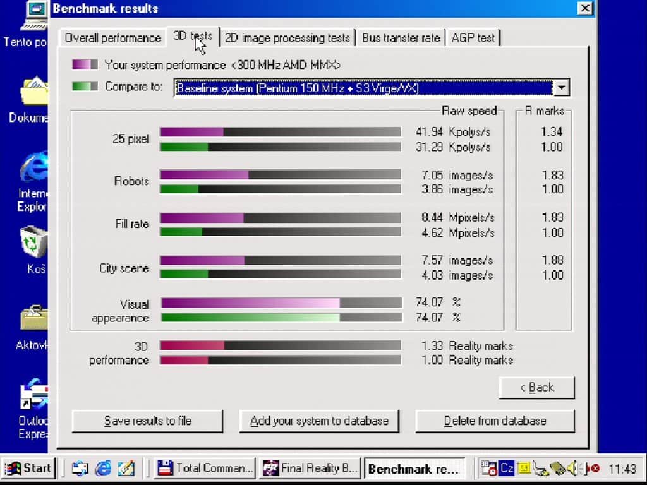Open the Koš recycle bin icon
Screen dimensions: 647x485
click(x=34, y=249)
